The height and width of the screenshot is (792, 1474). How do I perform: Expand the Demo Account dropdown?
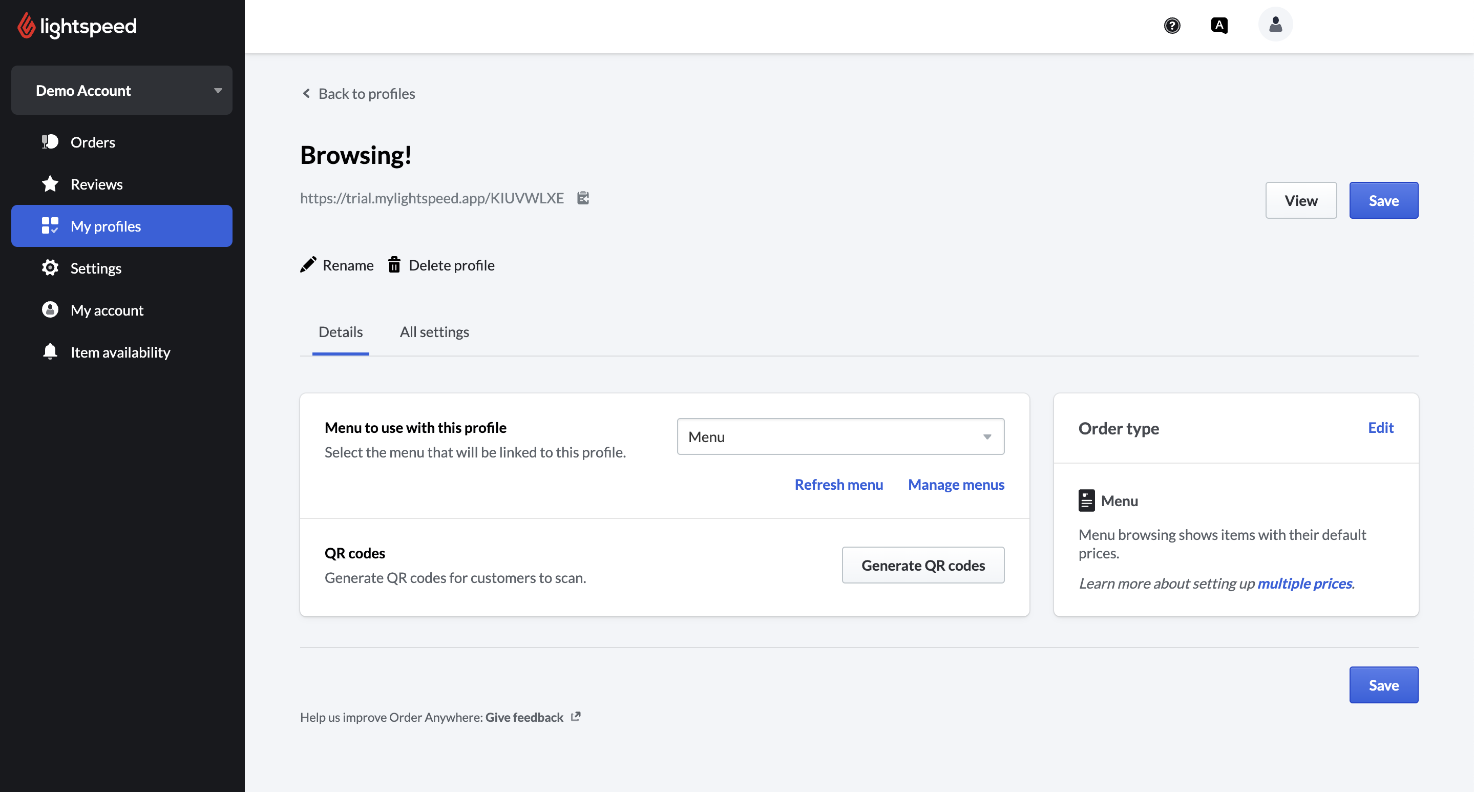tap(121, 90)
